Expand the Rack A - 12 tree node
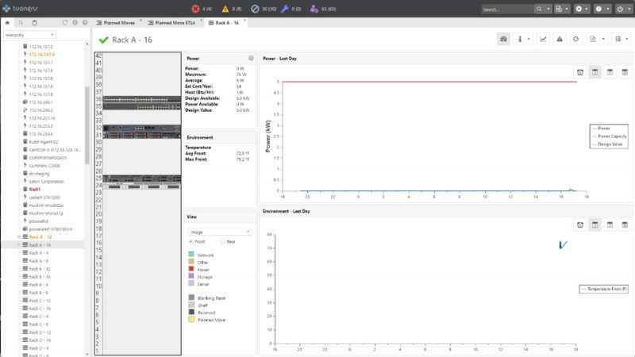This screenshot has width=635, height=357. point(18,237)
